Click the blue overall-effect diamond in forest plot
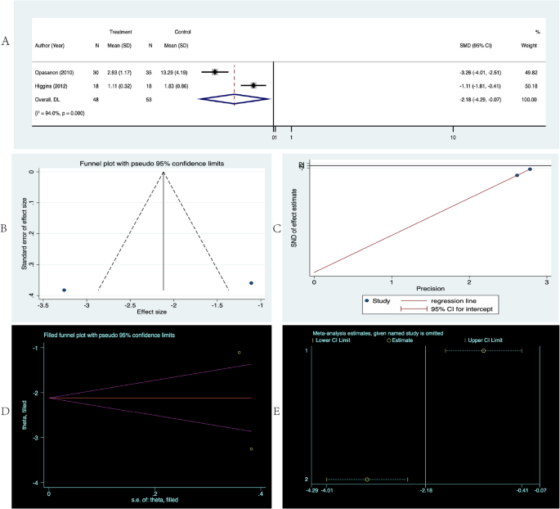This screenshot has height=509, width=560. (235, 99)
